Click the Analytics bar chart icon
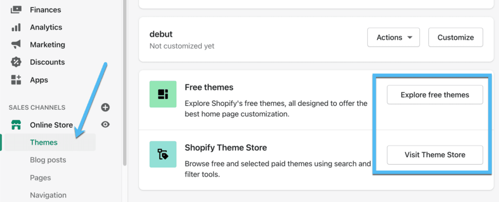499x202 pixels. pyautogui.click(x=16, y=27)
